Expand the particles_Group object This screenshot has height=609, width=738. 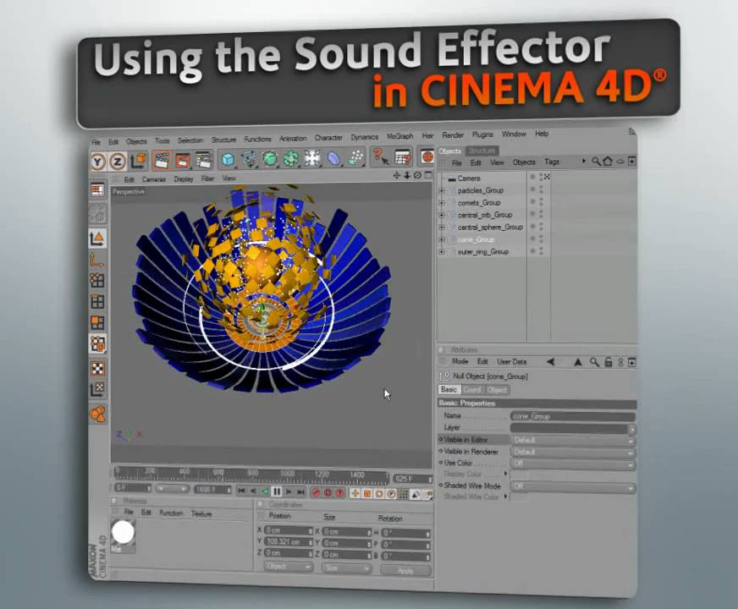click(x=442, y=190)
